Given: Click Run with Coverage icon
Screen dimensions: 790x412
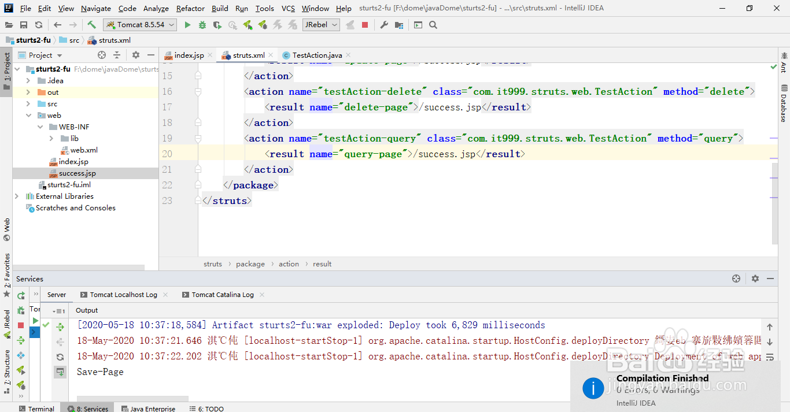Looking at the screenshot, I should (217, 25).
